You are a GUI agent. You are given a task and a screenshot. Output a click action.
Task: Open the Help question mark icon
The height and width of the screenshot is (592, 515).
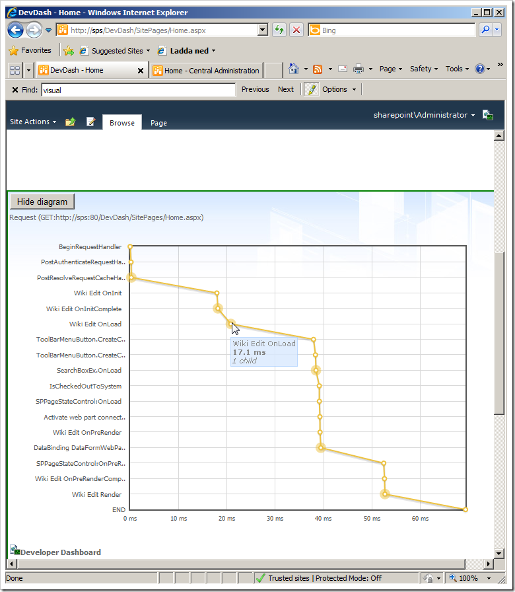point(480,69)
